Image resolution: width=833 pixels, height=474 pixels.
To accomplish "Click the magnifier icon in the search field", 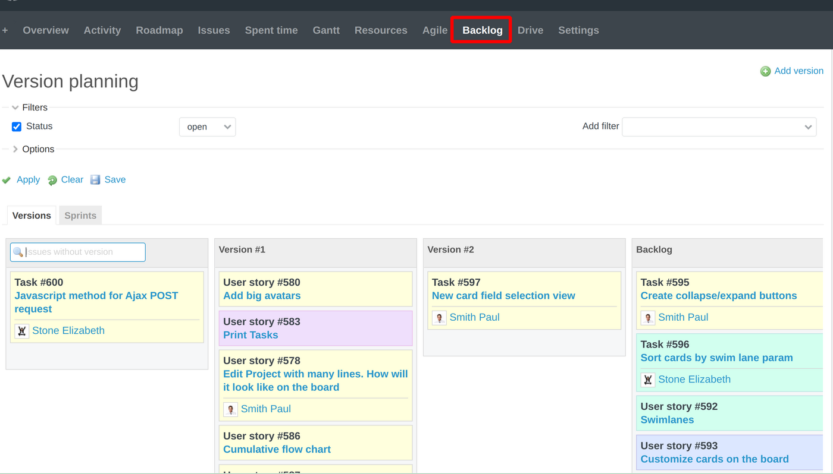I will [x=18, y=252].
